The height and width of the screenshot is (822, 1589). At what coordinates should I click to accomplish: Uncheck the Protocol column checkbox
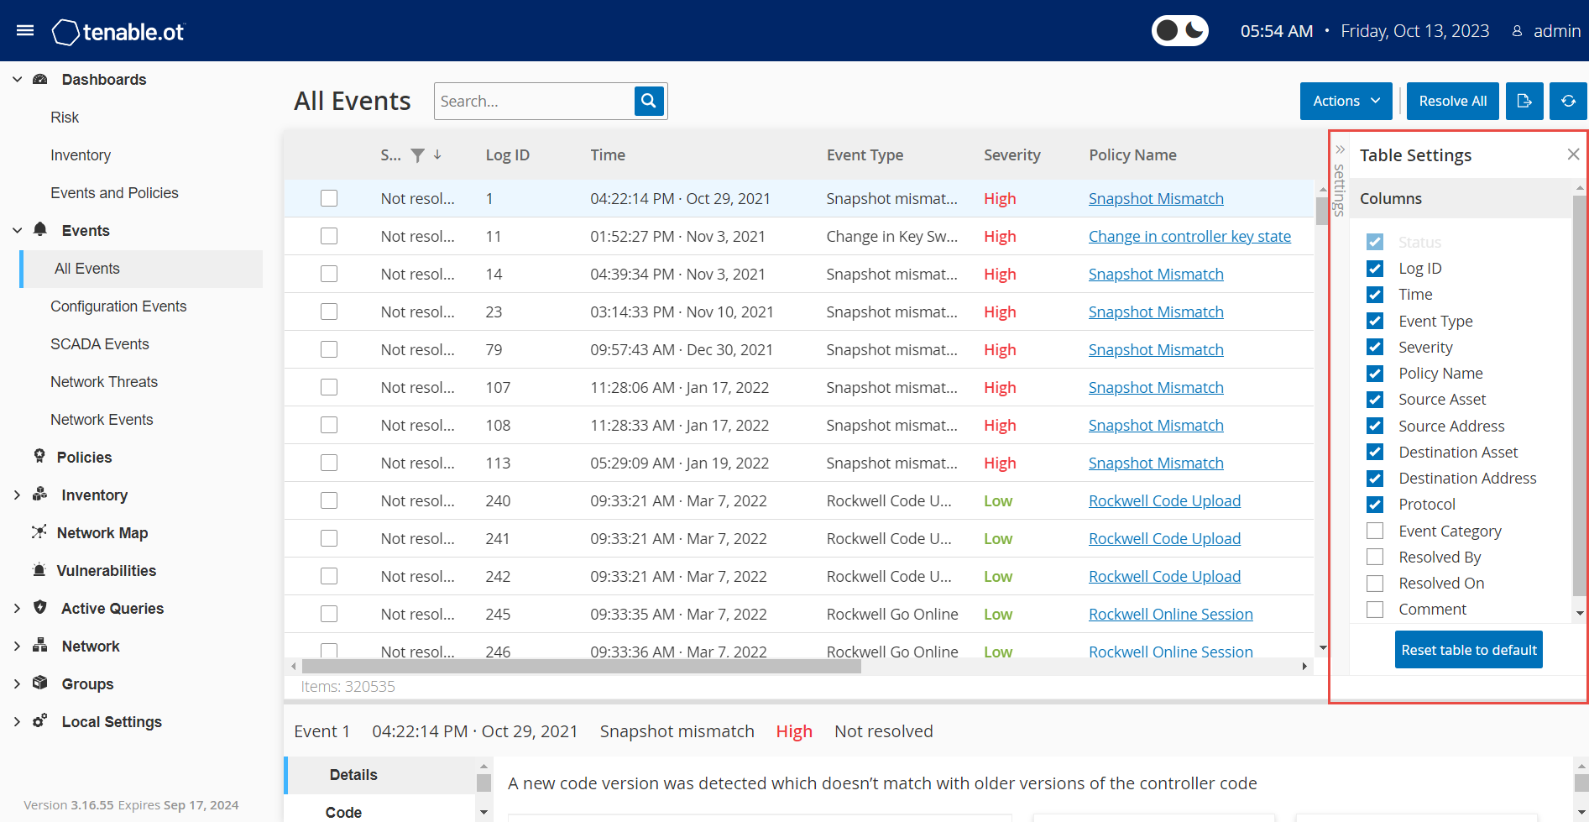click(1375, 505)
